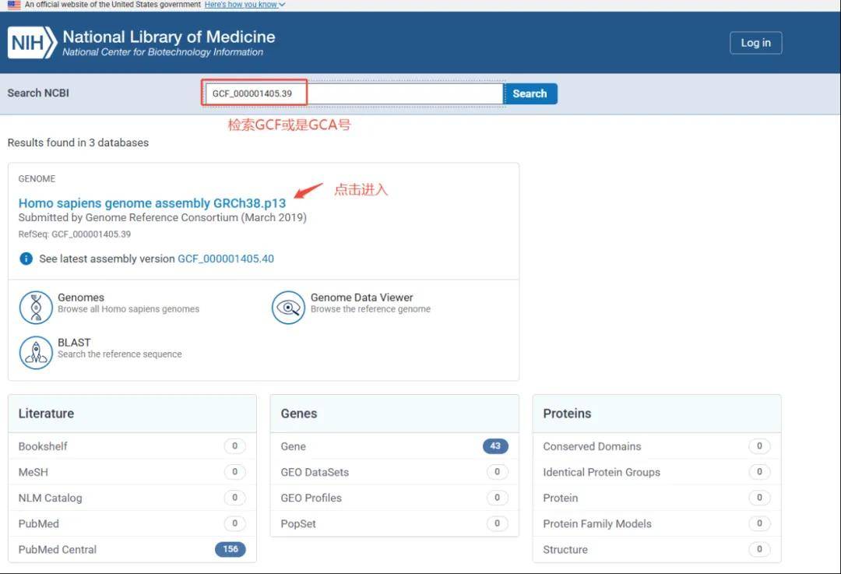Click the Search NCBI input field
This screenshot has height=574, width=841.
[x=354, y=93]
